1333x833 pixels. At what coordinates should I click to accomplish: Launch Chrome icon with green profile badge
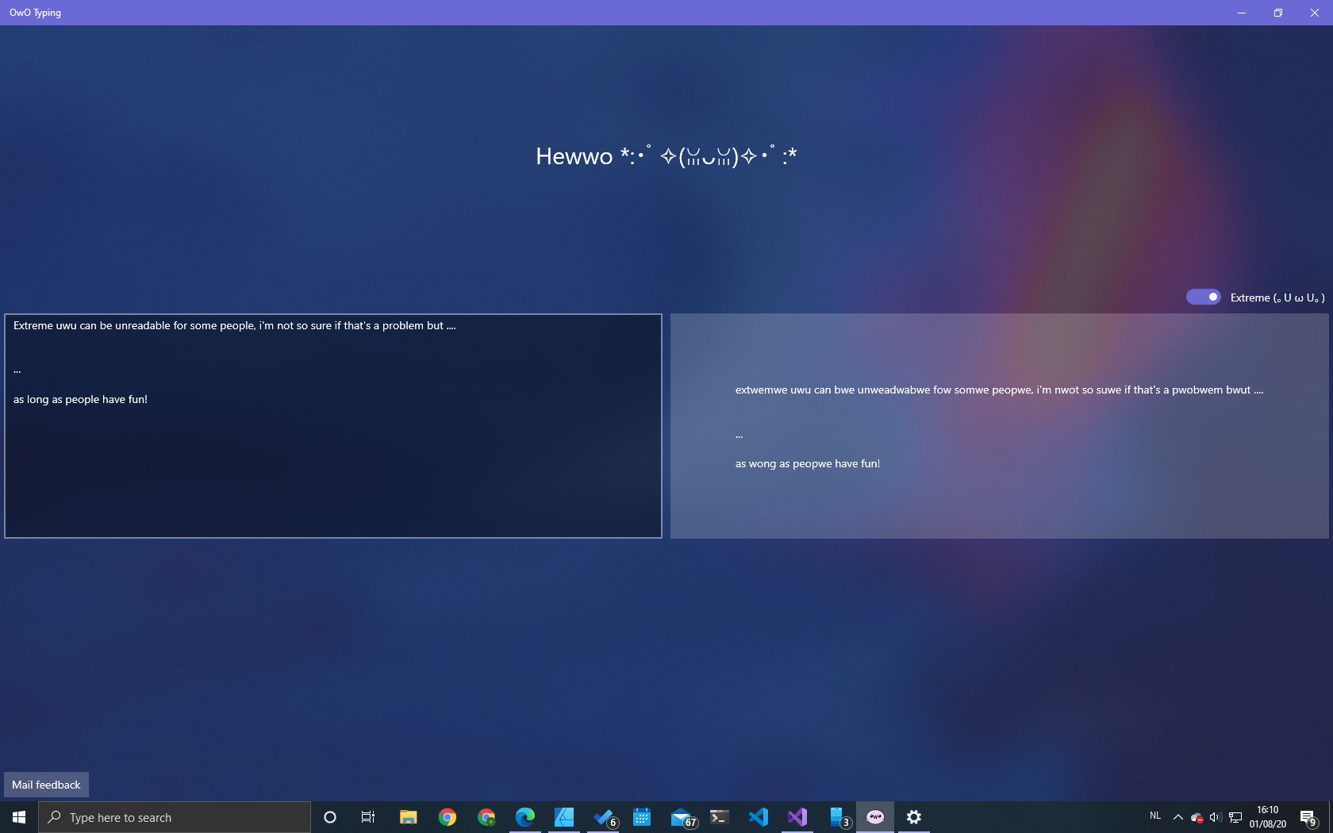[x=486, y=817]
